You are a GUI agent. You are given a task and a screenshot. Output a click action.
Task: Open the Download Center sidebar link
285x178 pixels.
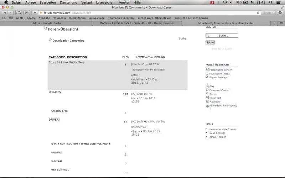[x=219, y=90]
